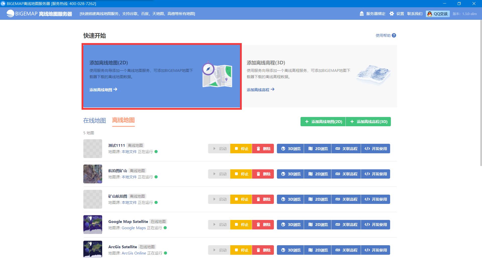The image size is (482, 258).
Task: Open 3D浏览 for Google Map Satellite
Action: tap(290, 225)
